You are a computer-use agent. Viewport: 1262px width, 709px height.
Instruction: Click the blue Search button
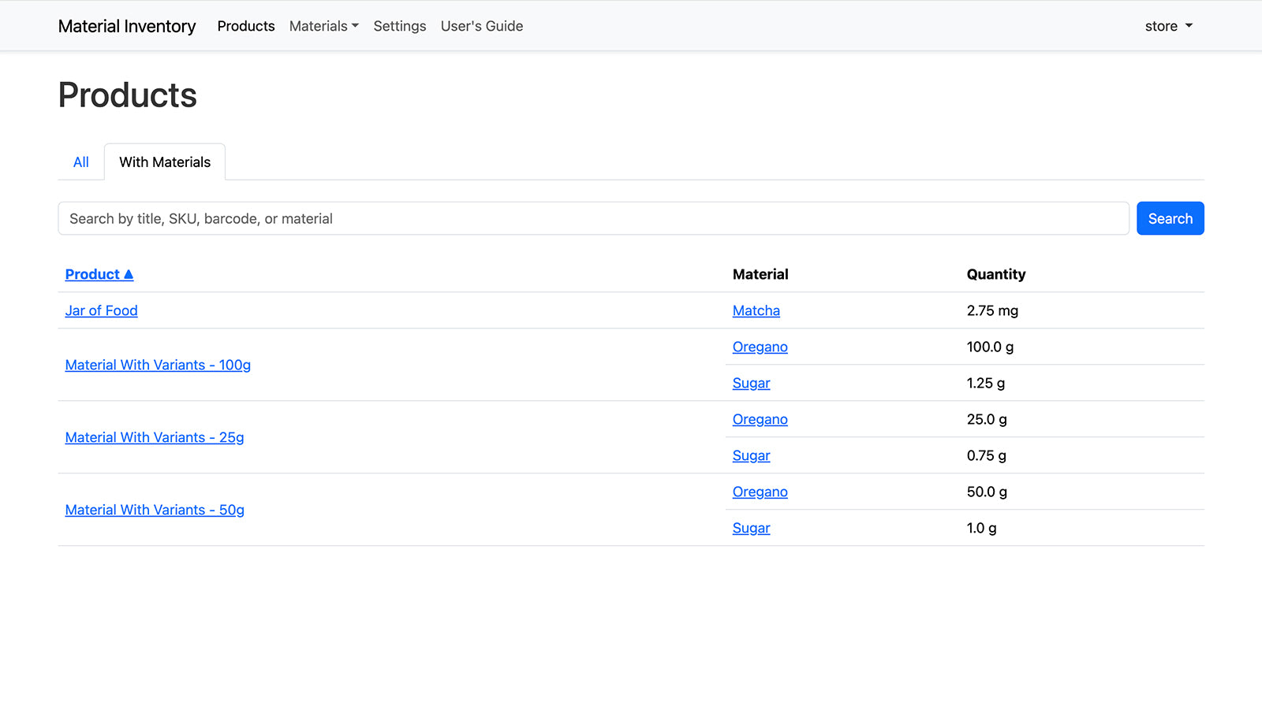[x=1170, y=218]
